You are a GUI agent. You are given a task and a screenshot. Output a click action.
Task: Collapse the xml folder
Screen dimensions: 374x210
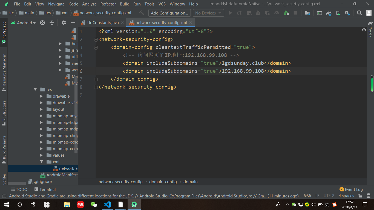click(41, 162)
